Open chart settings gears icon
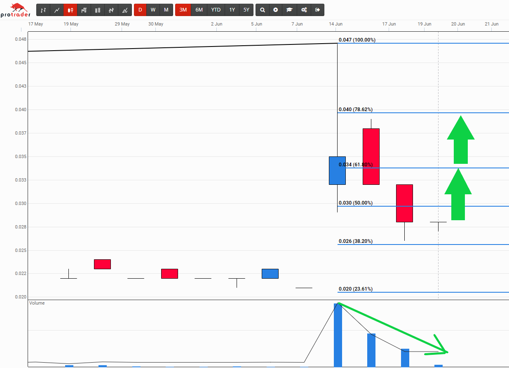Screen dimensions: 509x368 pos(304,10)
